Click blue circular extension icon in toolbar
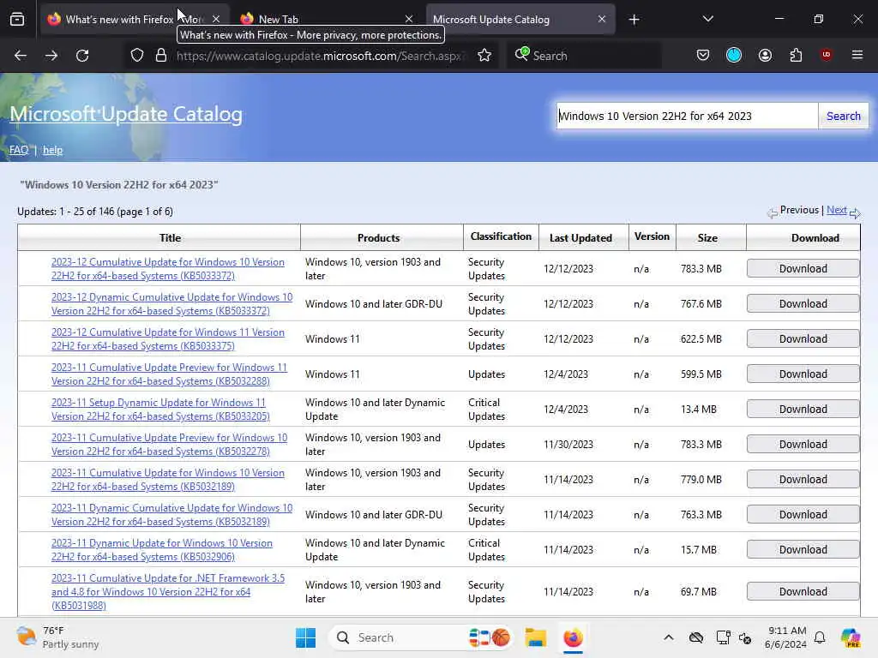 coord(734,55)
